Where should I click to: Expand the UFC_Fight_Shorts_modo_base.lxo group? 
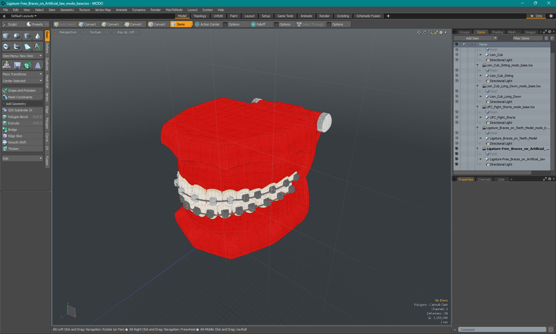pyautogui.click(x=477, y=107)
